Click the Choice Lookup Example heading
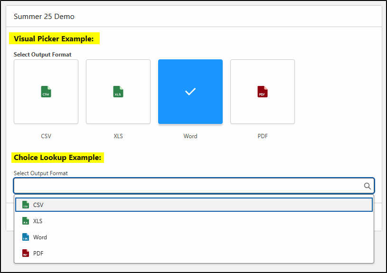This screenshot has height=273, width=387. [57, 158]
